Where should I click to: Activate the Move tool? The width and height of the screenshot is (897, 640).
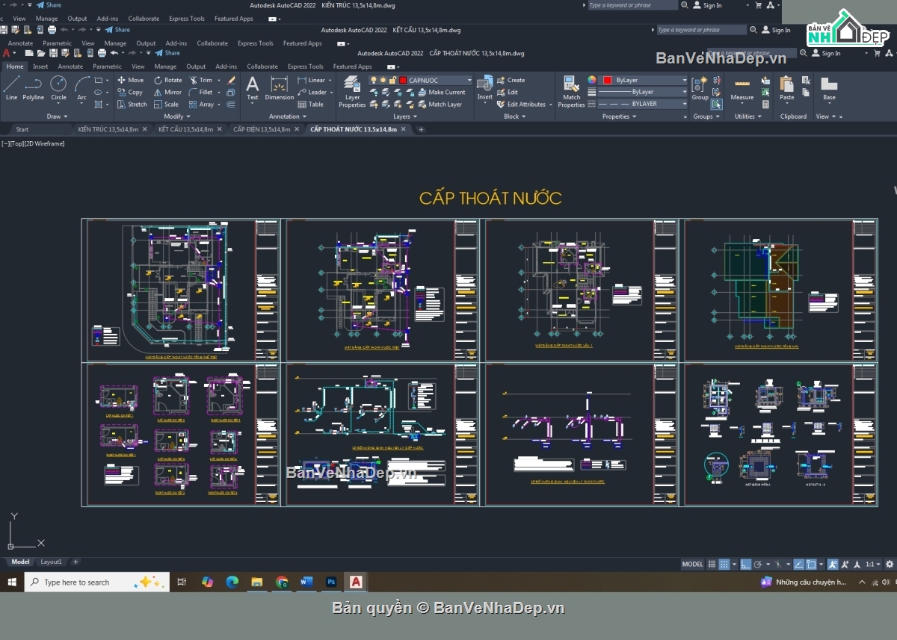coord(131,79)
